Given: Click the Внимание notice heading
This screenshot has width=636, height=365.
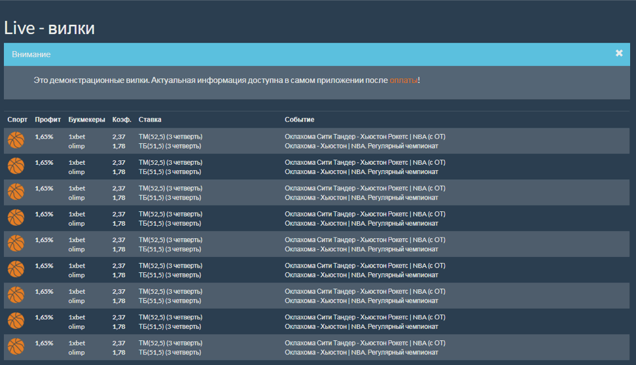Looking at the screenshot, I should coord(31,54).
